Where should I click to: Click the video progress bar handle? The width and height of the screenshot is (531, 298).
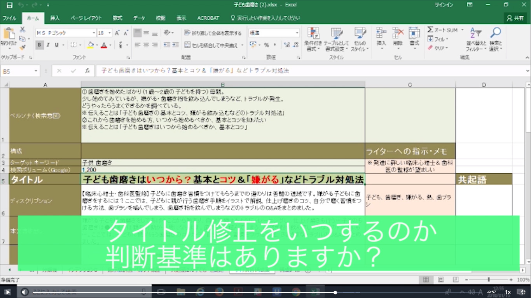pos(335,292)
